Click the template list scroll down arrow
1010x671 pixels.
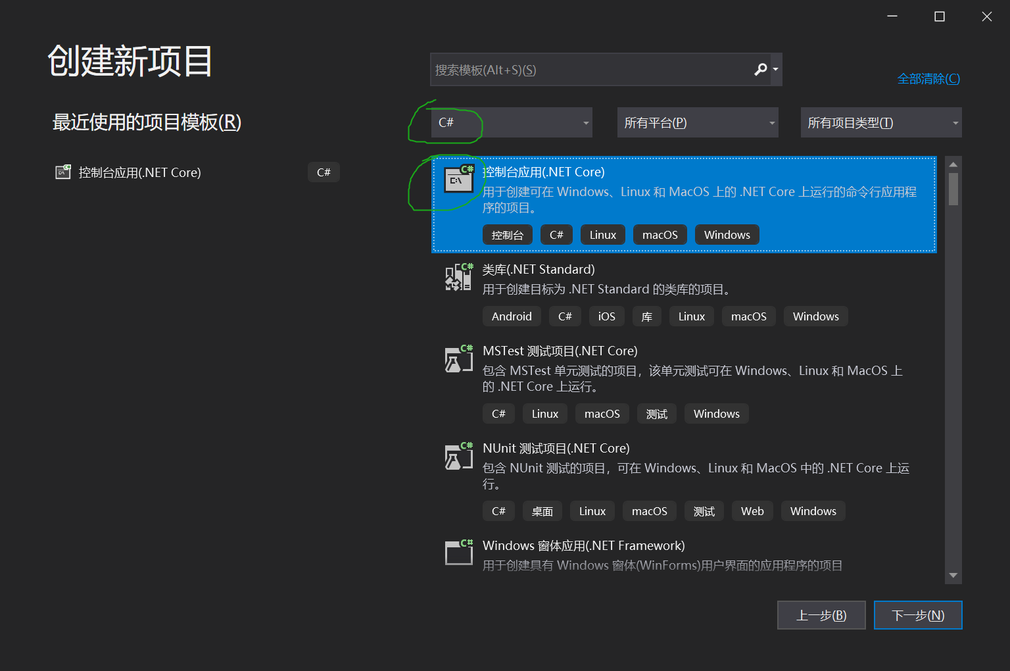pos(953,576)
